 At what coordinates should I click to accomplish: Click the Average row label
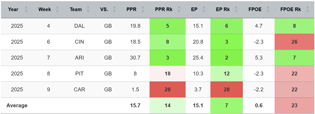(17, 106)
